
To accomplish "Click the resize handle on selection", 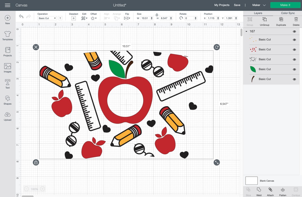I will (217, 162).
